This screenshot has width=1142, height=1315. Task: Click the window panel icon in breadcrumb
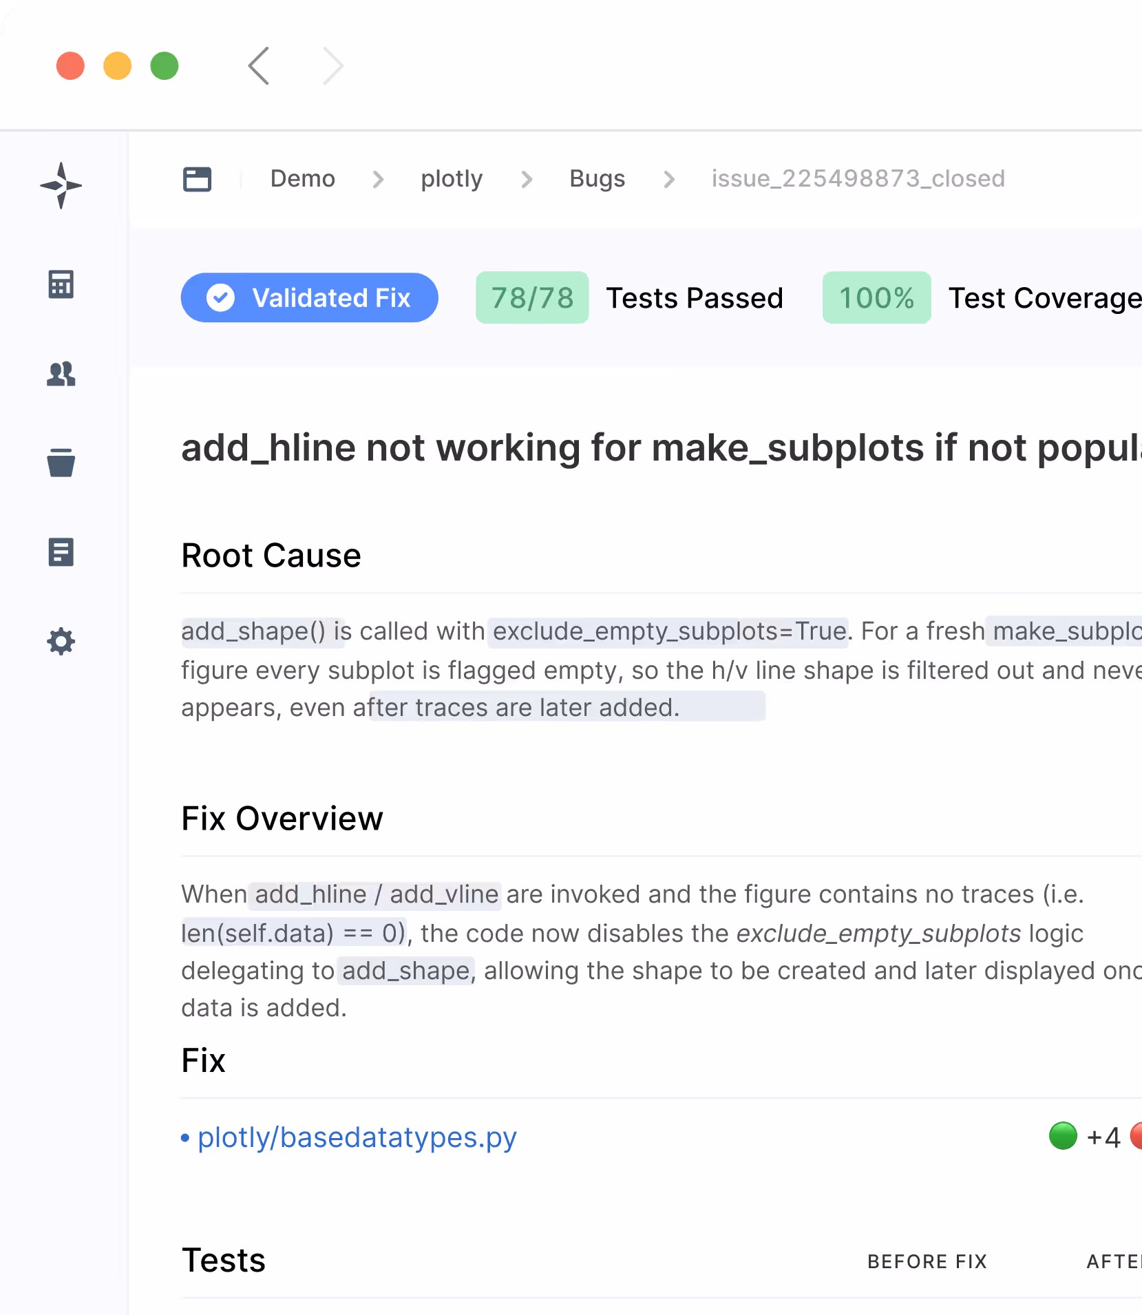197,179
